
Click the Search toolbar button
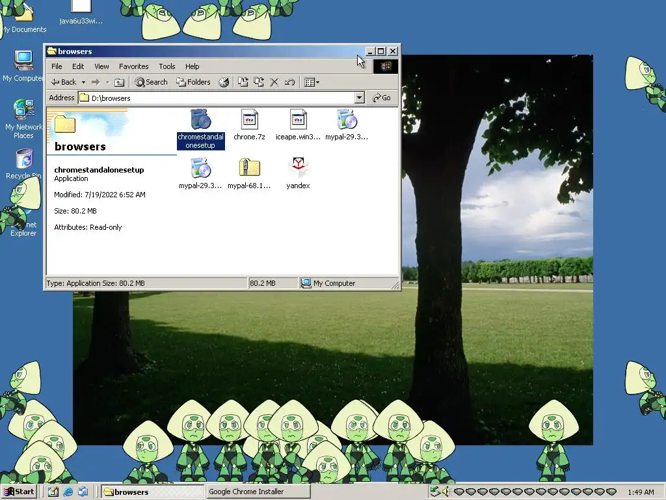151,82
